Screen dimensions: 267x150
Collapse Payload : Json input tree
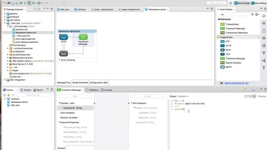pyautogui.click(x=59, y=103)
